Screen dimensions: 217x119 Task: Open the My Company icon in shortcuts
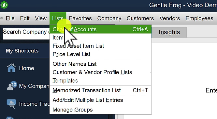[x=12, y=86]
